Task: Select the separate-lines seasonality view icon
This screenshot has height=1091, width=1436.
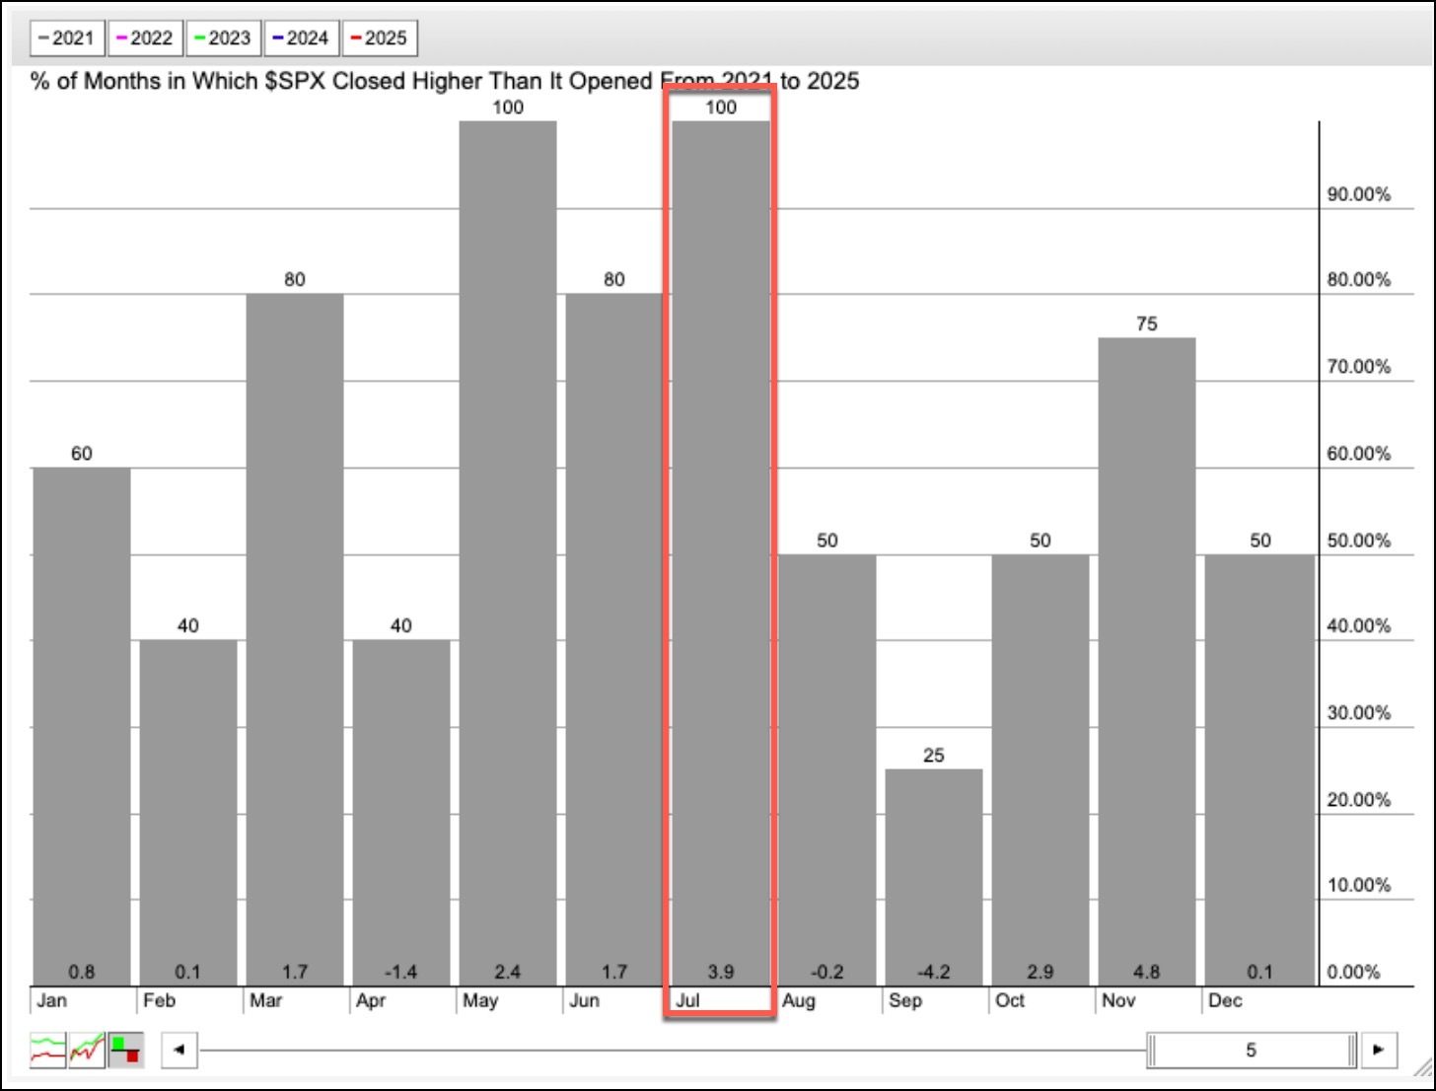Action: pyautogui.click(x=48, y=1050)
